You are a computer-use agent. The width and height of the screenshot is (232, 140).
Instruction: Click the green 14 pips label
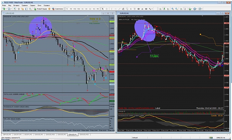click(x=154, y=56)
